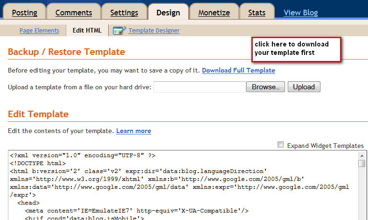Open Page Elements sub-tab
The image size is (368, 220).
pos(39,30)
